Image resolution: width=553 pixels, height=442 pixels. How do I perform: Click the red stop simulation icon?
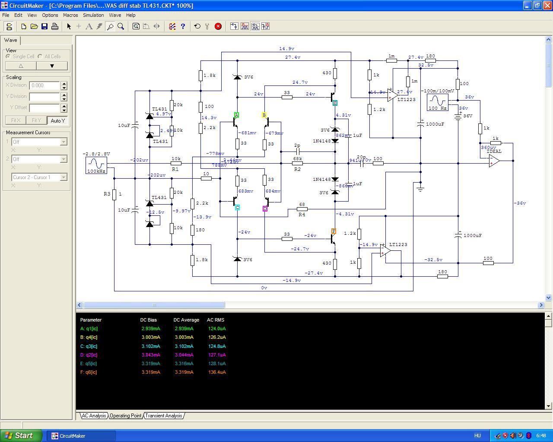218,26
